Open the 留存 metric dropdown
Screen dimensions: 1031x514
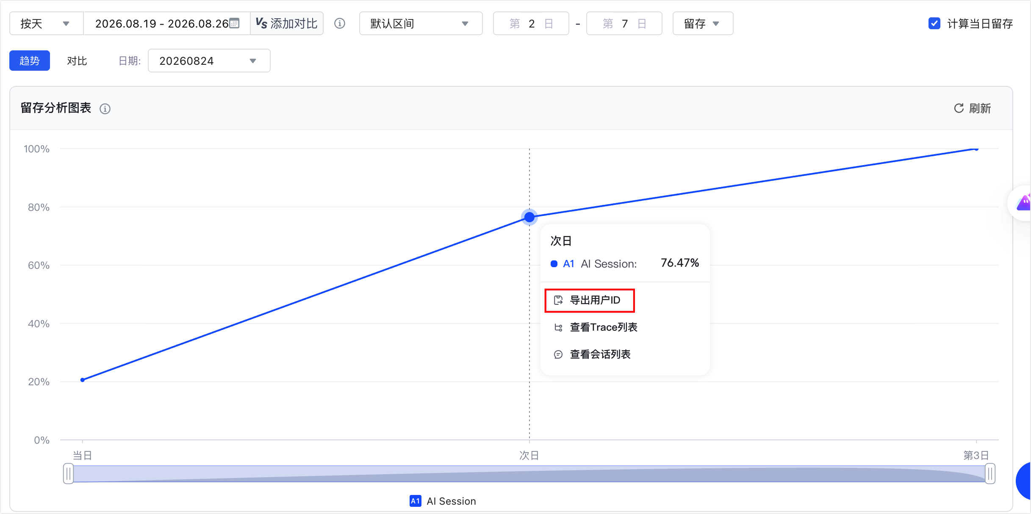703,23
